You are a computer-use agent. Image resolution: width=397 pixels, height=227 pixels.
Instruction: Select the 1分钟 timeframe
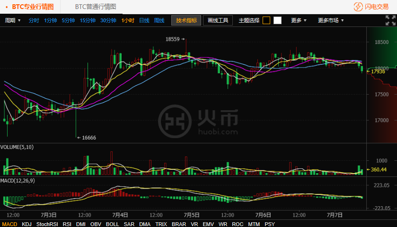[50, 20]
